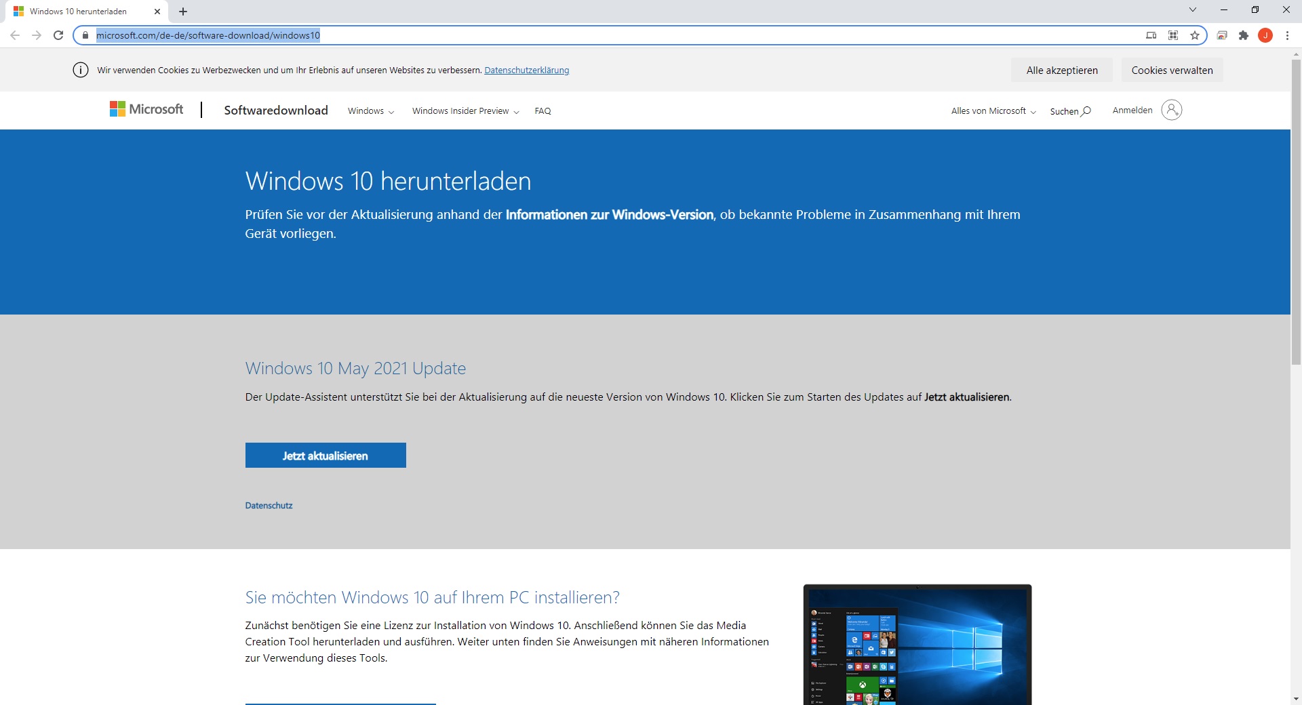Open the FAQ menu item

542,111
